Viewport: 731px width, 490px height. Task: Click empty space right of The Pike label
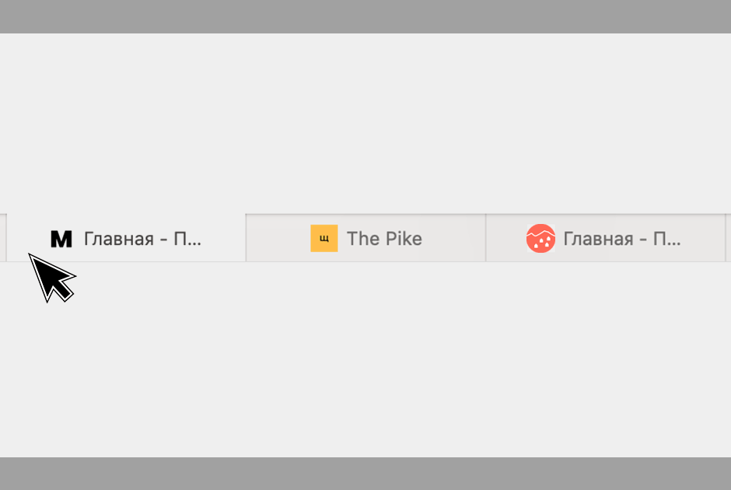pos(453,238)
